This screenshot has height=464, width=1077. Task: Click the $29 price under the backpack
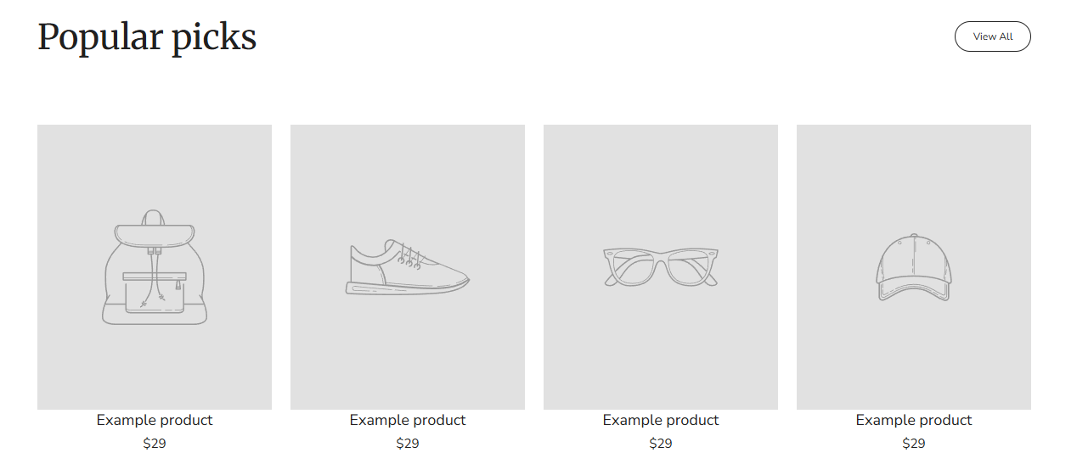tap(154, 443)
